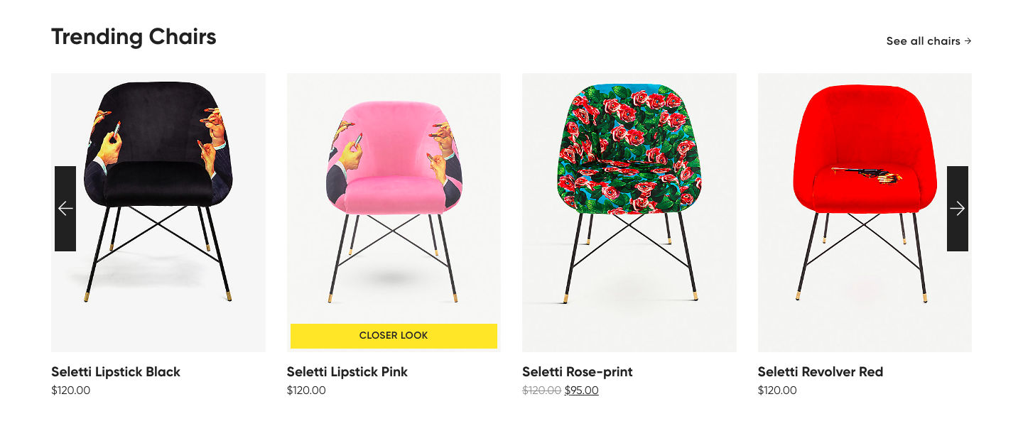
Task: Click the Revolver Red $120.00 price
Action: 777,390
